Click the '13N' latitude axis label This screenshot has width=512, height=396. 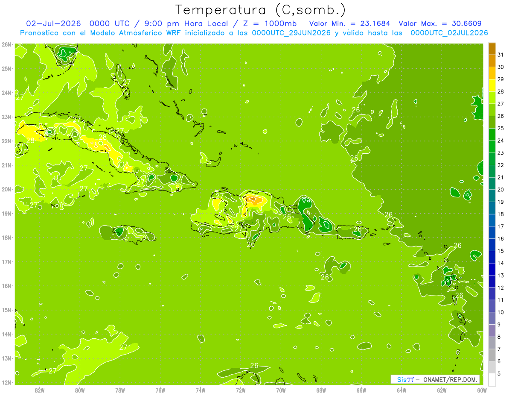(x=6, y=358)
